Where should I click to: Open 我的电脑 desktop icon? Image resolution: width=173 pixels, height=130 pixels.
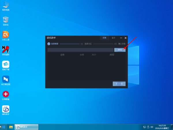click(x=6, y=6)
